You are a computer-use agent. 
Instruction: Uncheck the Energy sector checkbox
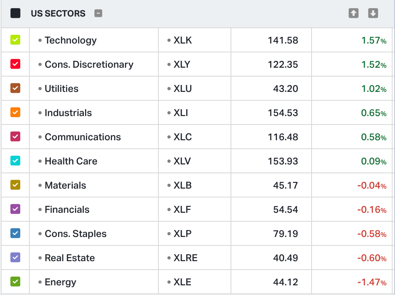(15, 282)
